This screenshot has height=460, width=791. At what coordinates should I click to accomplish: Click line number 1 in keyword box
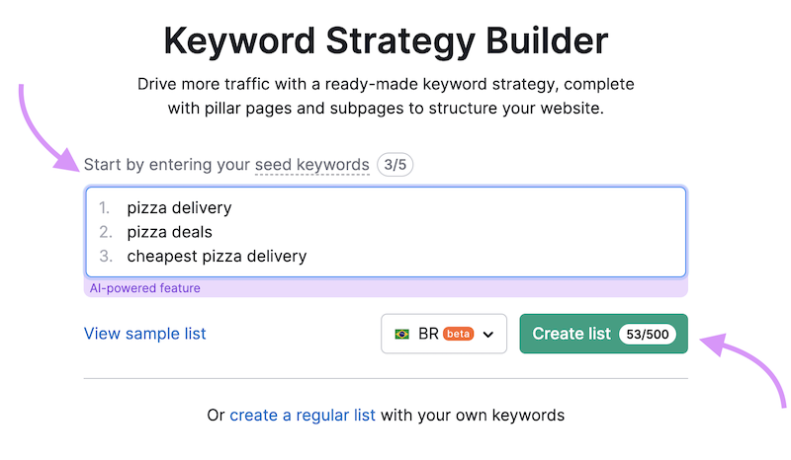click(x=104, y=208)
